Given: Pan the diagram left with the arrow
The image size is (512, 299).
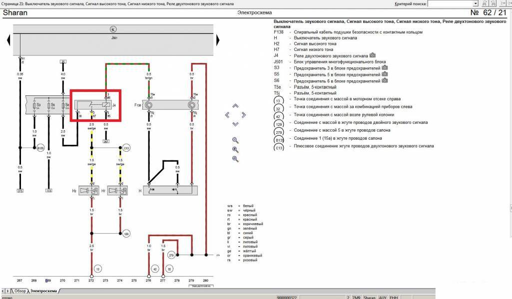Looking at the screenshot, I should click(x=227, y=115).
